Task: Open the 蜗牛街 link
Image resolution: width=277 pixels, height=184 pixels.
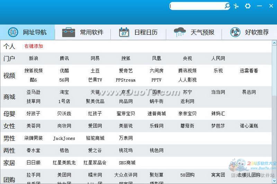Action: pos(157,101)
